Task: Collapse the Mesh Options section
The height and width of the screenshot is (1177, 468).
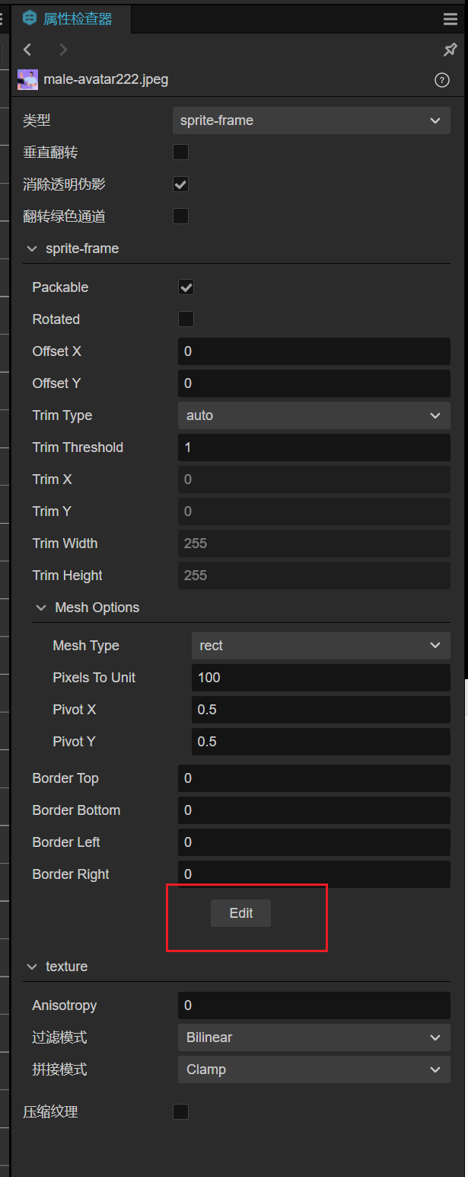Action: click(x=41, y=608)
